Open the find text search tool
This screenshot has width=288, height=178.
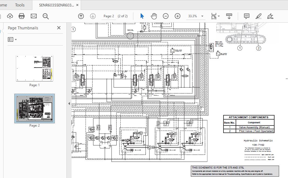[x=46, y=16]
